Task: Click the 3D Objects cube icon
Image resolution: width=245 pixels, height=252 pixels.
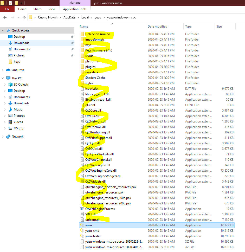Action: [10, 85]
